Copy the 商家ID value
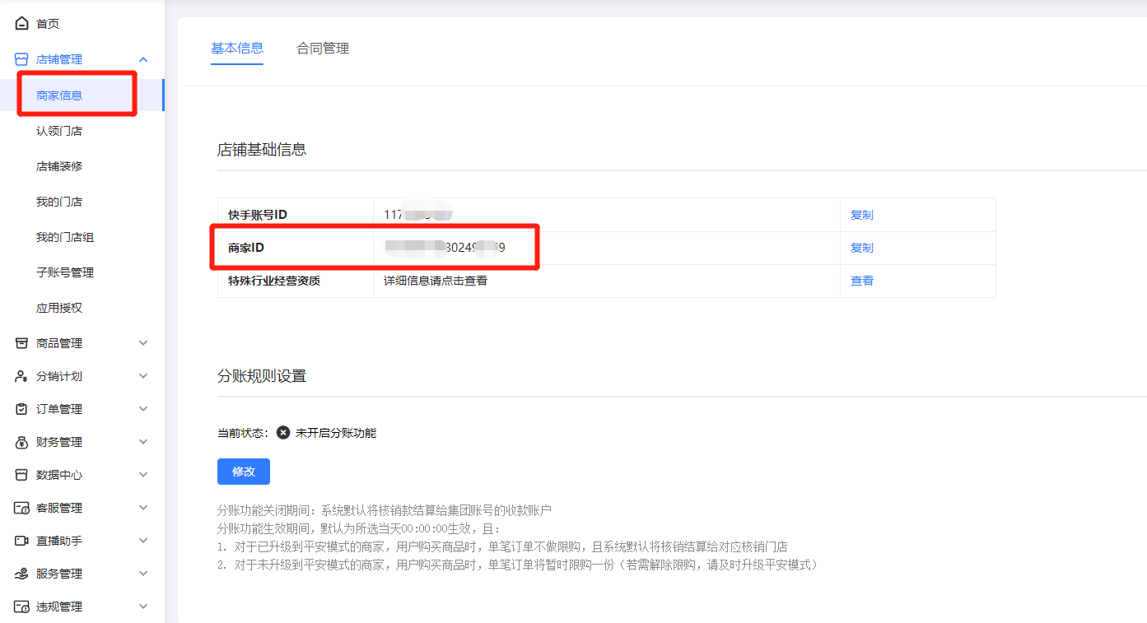 [861, 248]
